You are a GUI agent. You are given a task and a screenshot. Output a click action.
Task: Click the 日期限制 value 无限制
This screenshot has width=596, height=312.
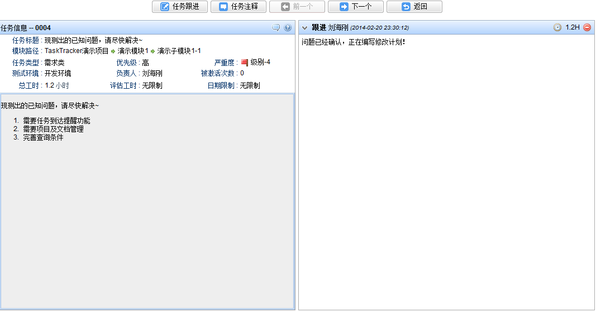point(250,85)
